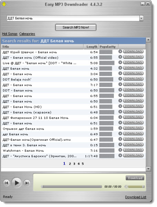Skip to the previous track

click(6, 183)
